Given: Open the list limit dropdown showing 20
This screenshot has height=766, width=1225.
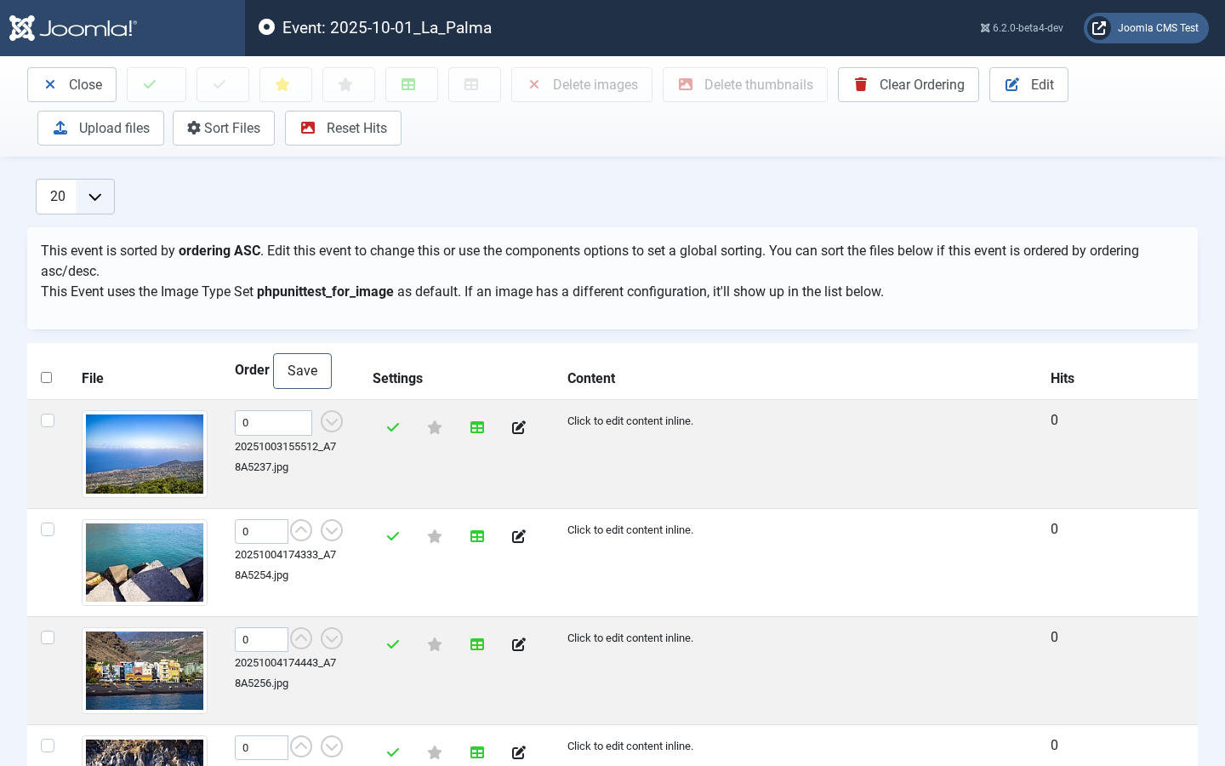Looking at the screenshot, I should (75, 197).
